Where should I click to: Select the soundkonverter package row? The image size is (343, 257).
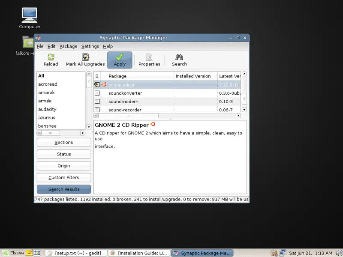tap(167, 93)
